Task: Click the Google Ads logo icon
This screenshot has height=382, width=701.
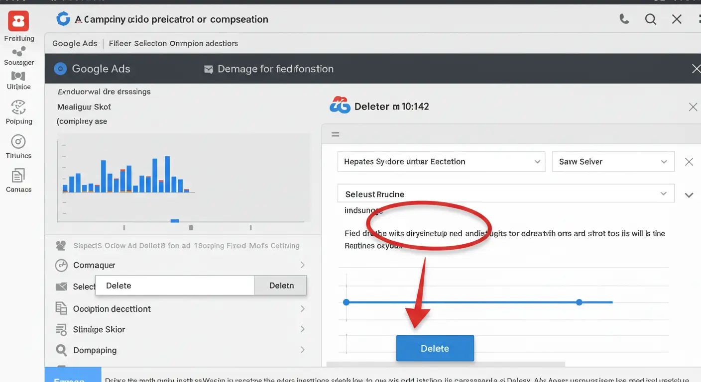Action: pos(60,69)
